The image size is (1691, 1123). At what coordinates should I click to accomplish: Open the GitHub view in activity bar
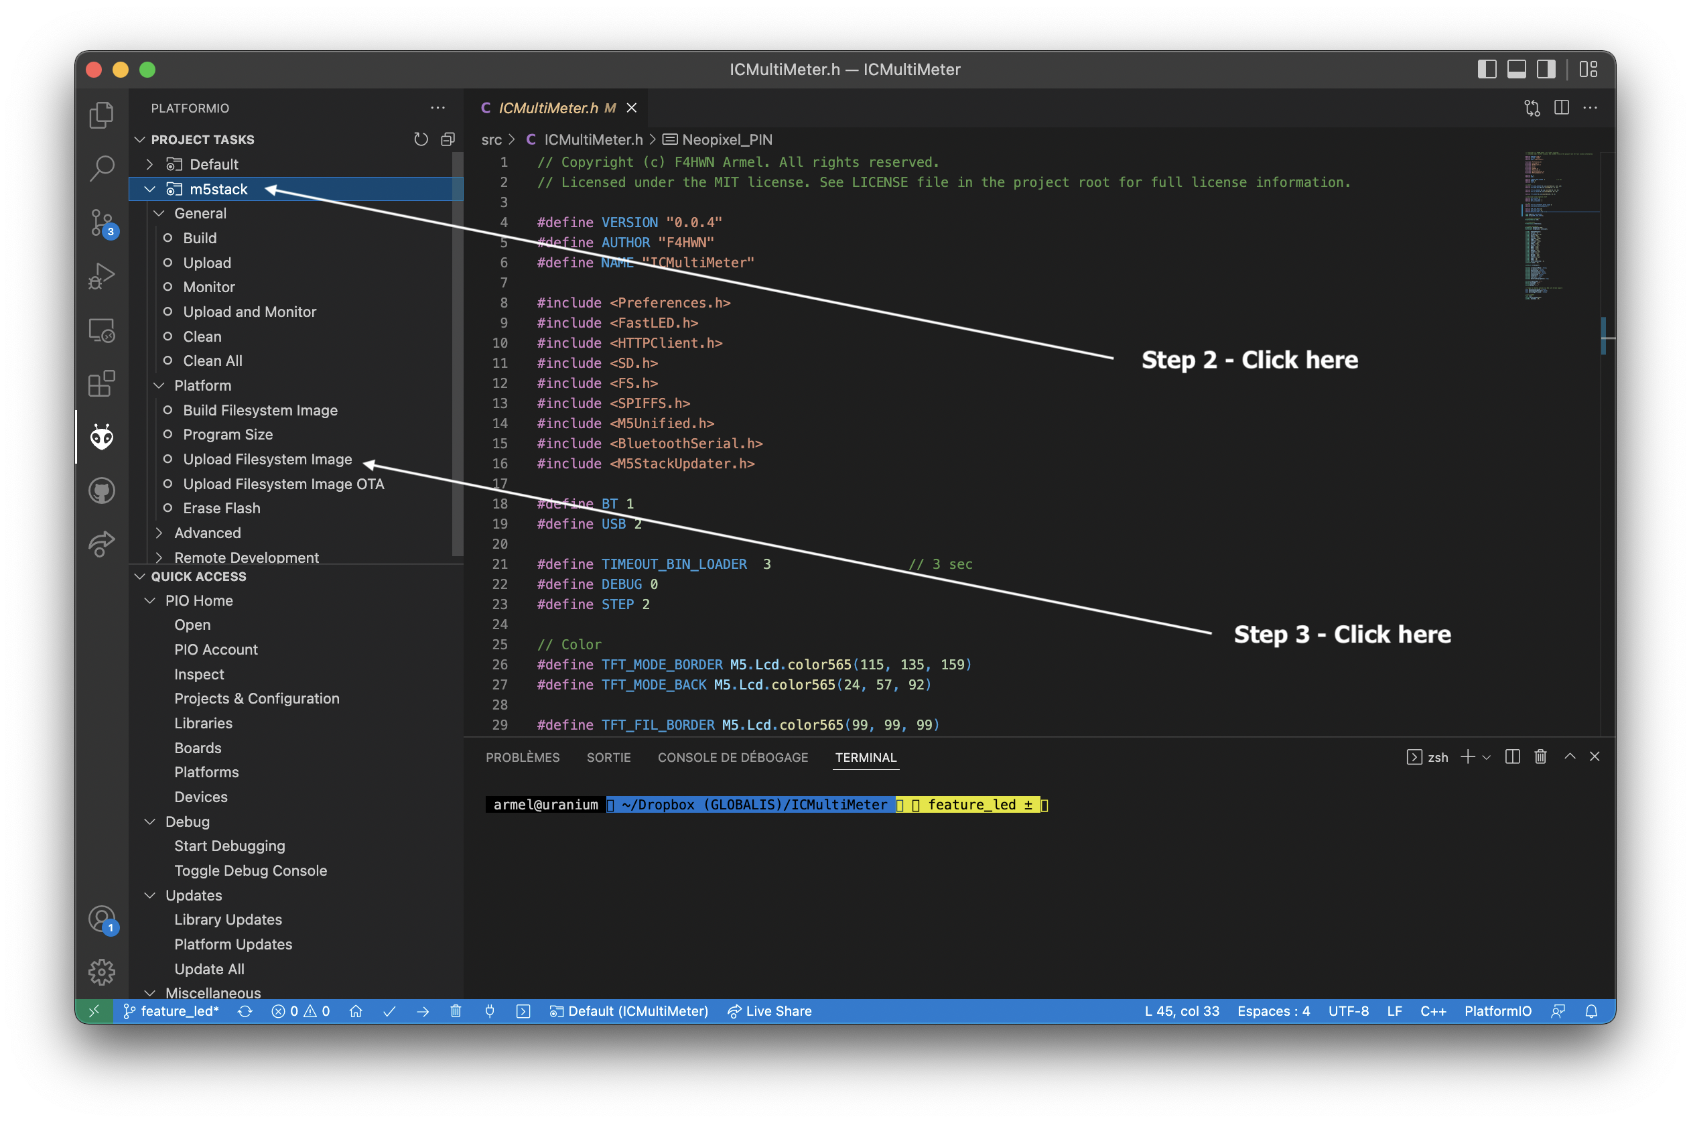tap(101, 490)
